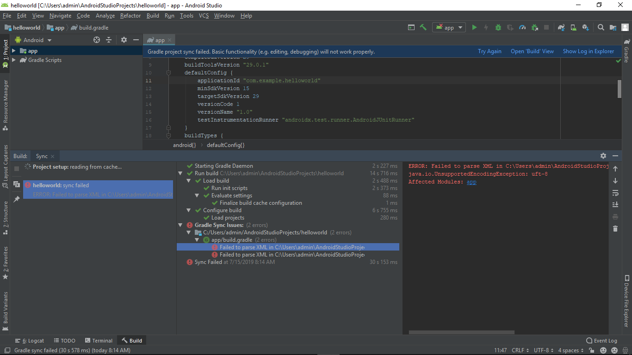Expand the Gradle Scripts tree node
632x355 pixels.
(x=14, y=60)
